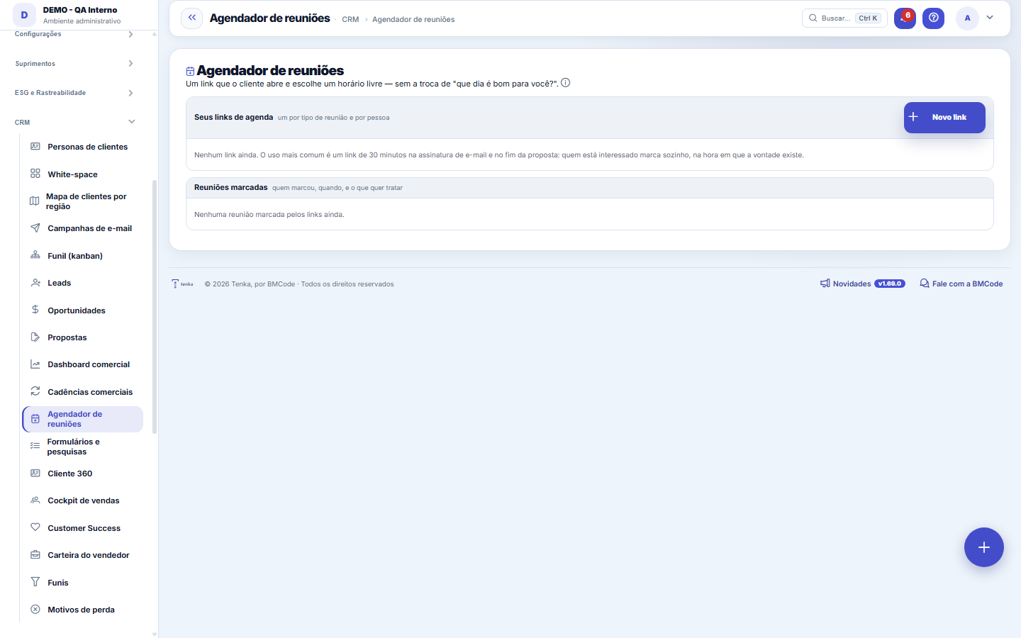Screen dimensions: 1021x638
Task: Open Cockpit de vendas menu item
Action: (x=82, y=500)
